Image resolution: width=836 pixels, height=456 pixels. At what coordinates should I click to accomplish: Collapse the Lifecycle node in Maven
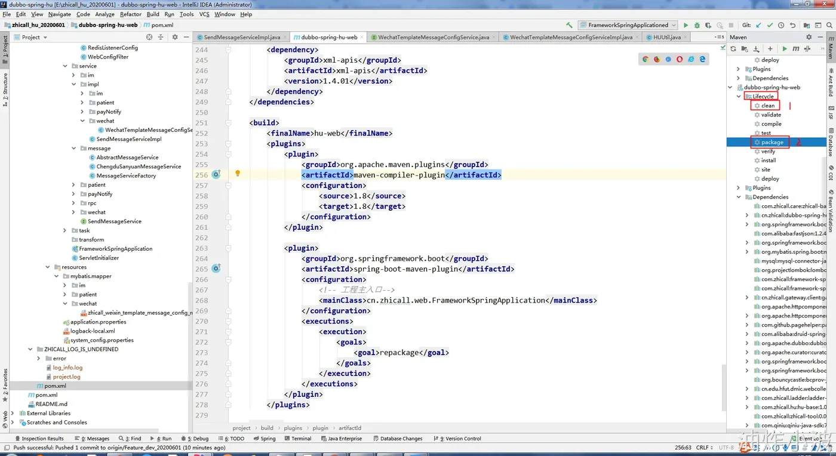click(739, 97)
